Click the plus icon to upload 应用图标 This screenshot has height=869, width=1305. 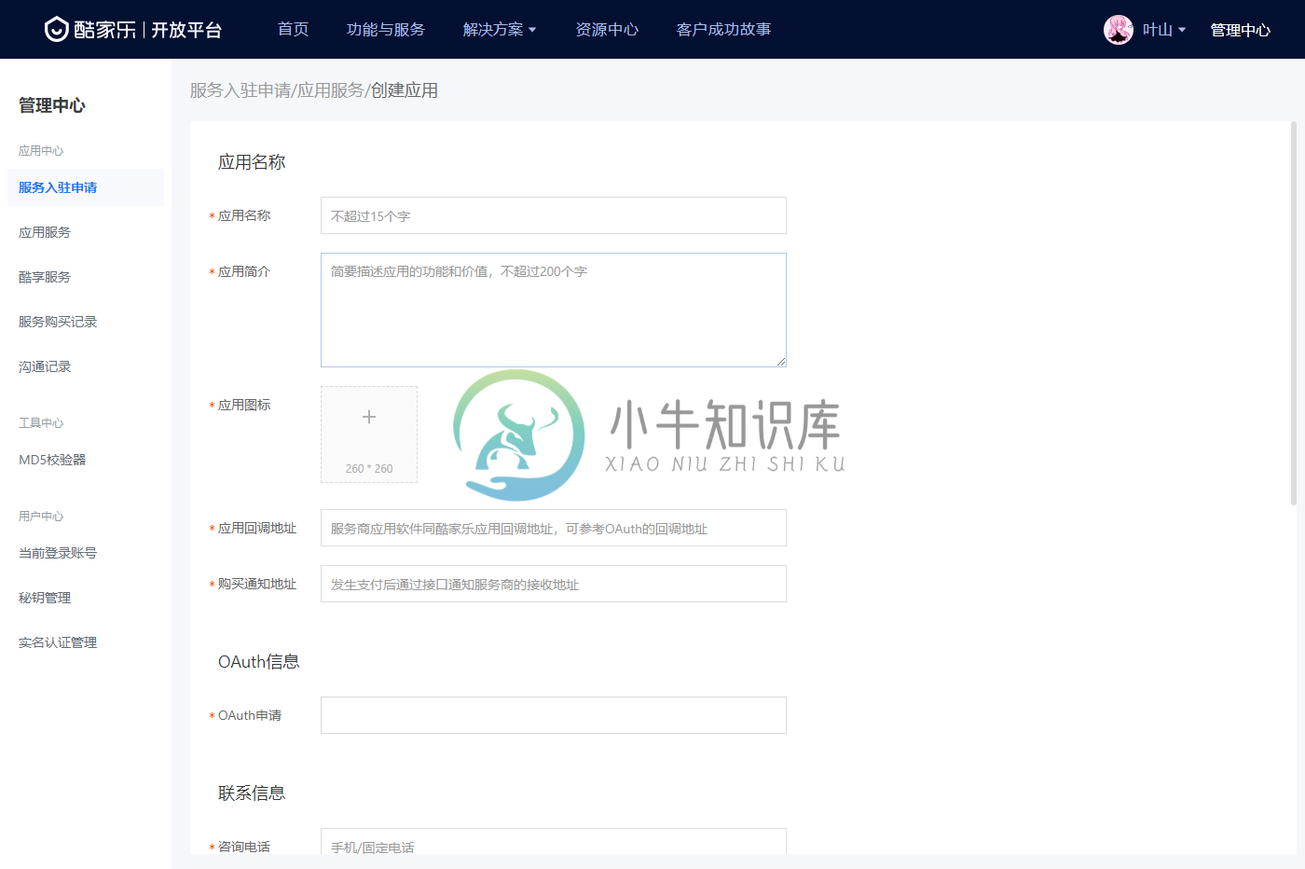point(369,417)
